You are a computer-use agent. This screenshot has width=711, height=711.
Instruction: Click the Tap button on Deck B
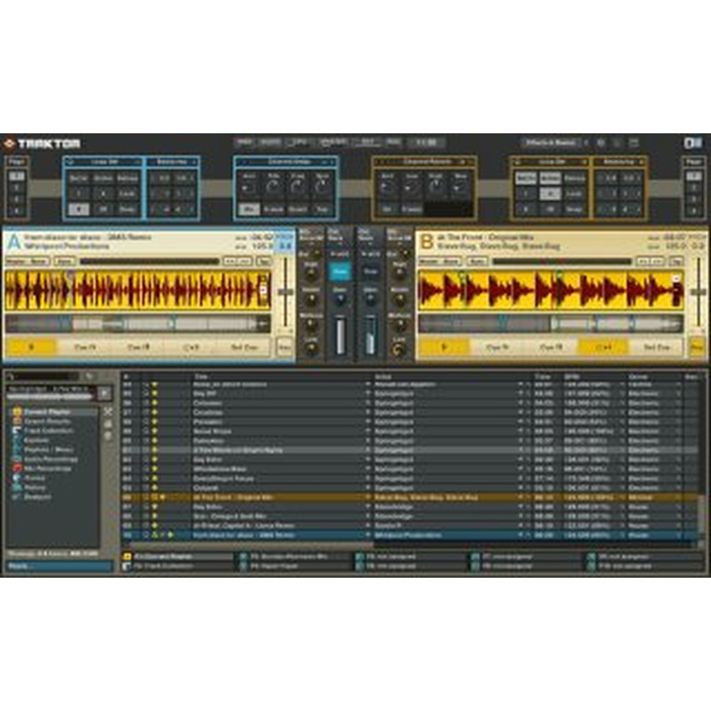pyautogui.click(x=676, y=261)
